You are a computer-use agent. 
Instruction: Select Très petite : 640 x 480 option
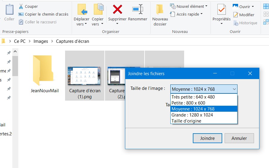click(x=193, y=97)
